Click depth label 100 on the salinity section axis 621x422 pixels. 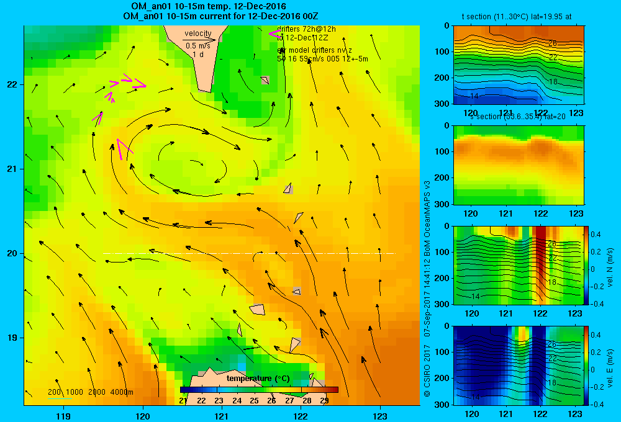click(443, 151)
